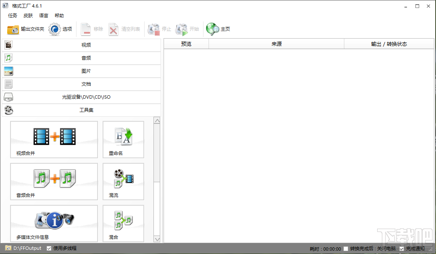The image size is (436, 254).
Task: Open the 帮助 menu
Action: pos(59,16)
